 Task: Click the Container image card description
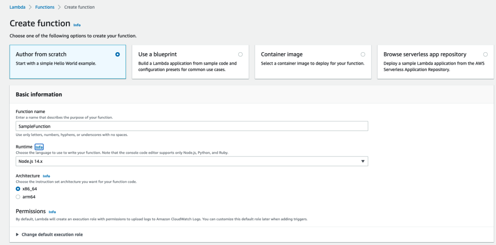coord(312,63)
